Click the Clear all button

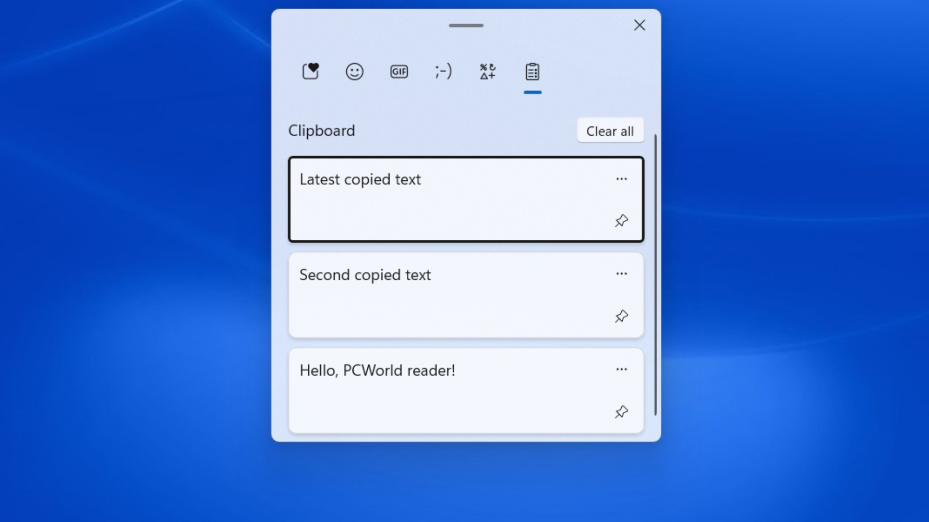coord(610,131)
